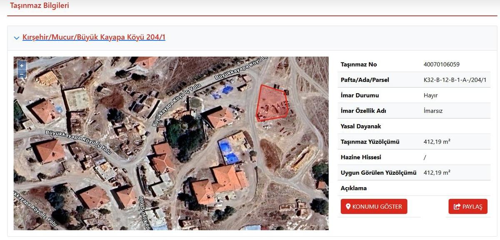Click the Uygun Görülen Yüzölçümü row label
The height and width of the screenshot is (240, 500).
tap(378, 173)
